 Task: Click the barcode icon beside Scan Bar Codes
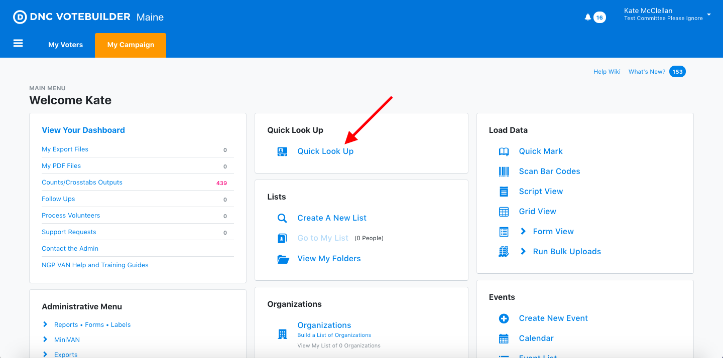tap(504, 171)
